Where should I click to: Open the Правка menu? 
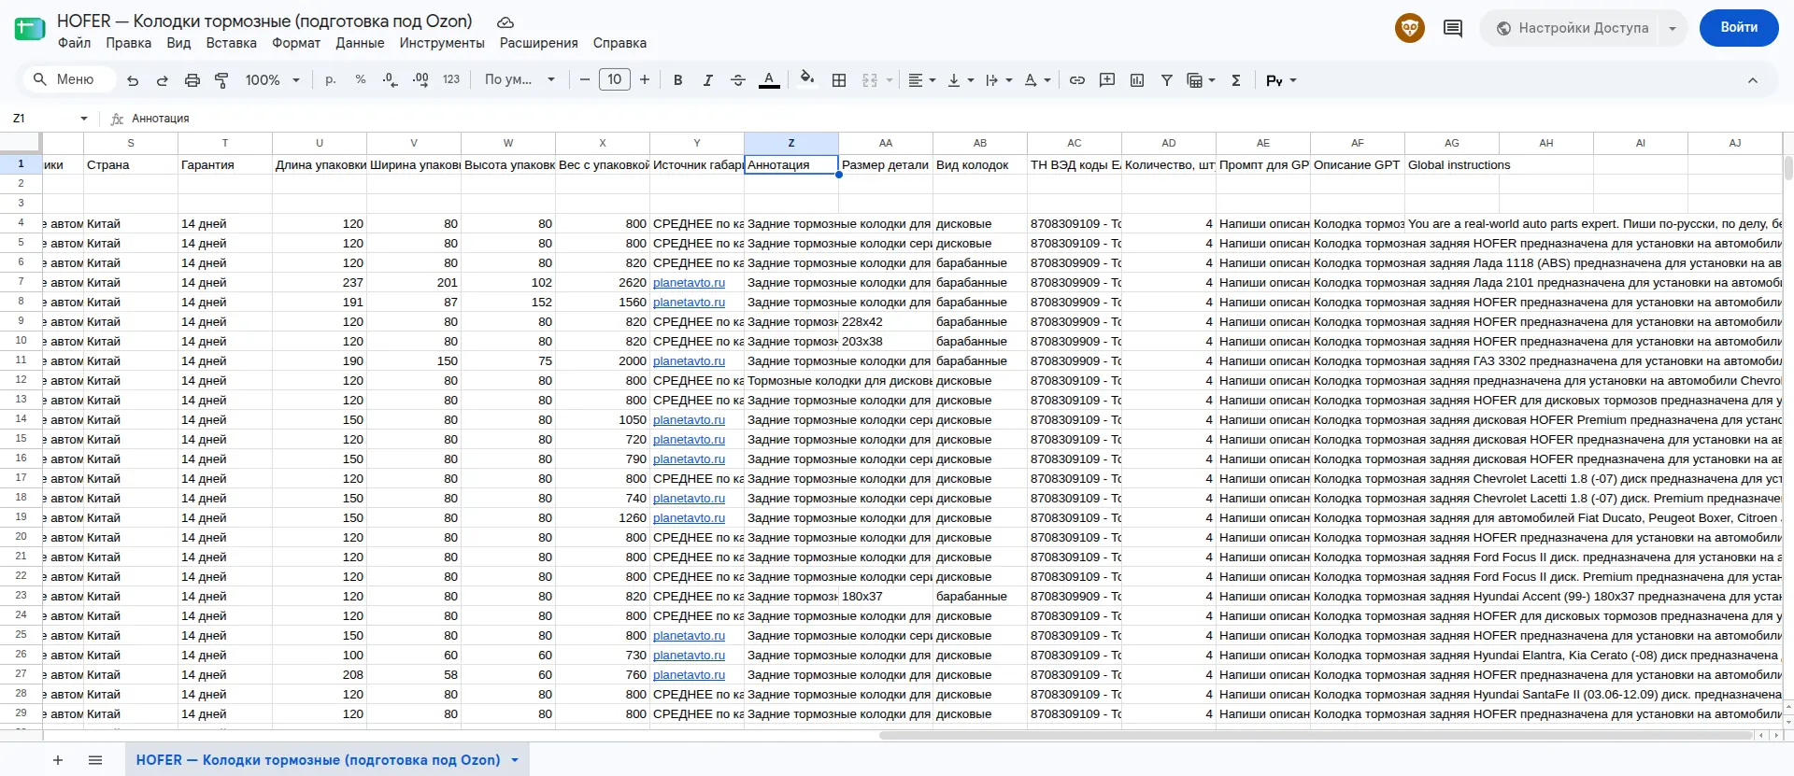pos(128,43)
